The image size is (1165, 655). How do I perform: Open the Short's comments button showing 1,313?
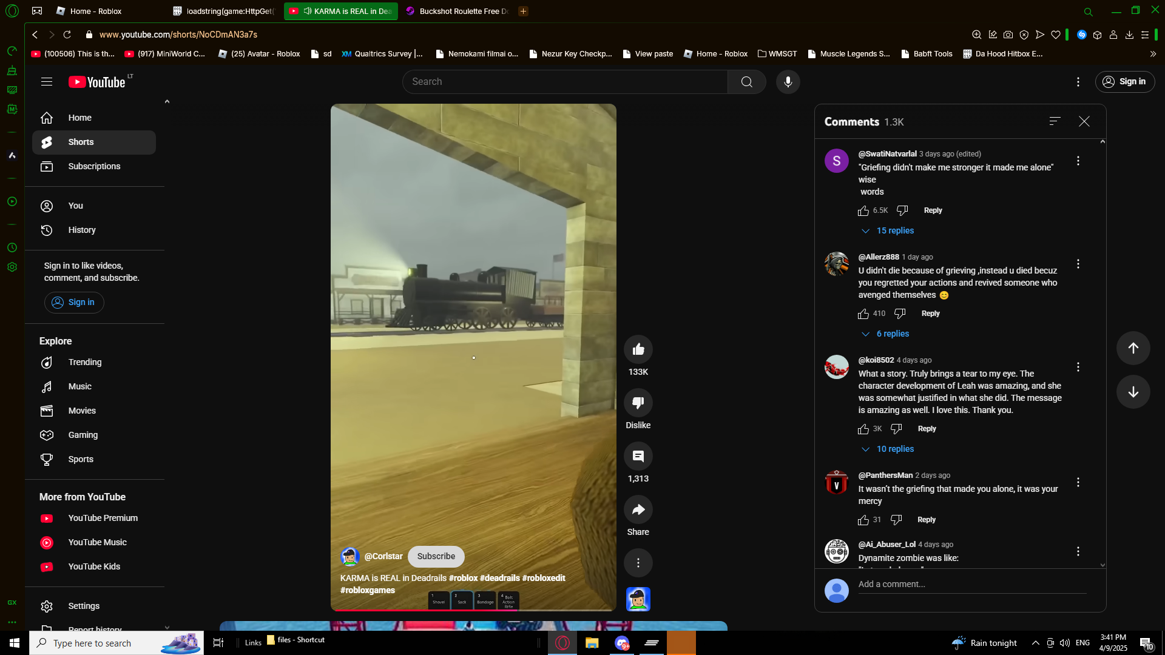pyautogui.click(x=638, y=456)
